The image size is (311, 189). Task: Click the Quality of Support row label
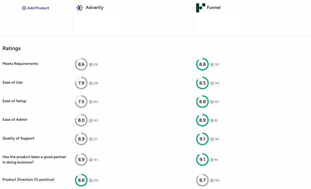coord(18,139)
